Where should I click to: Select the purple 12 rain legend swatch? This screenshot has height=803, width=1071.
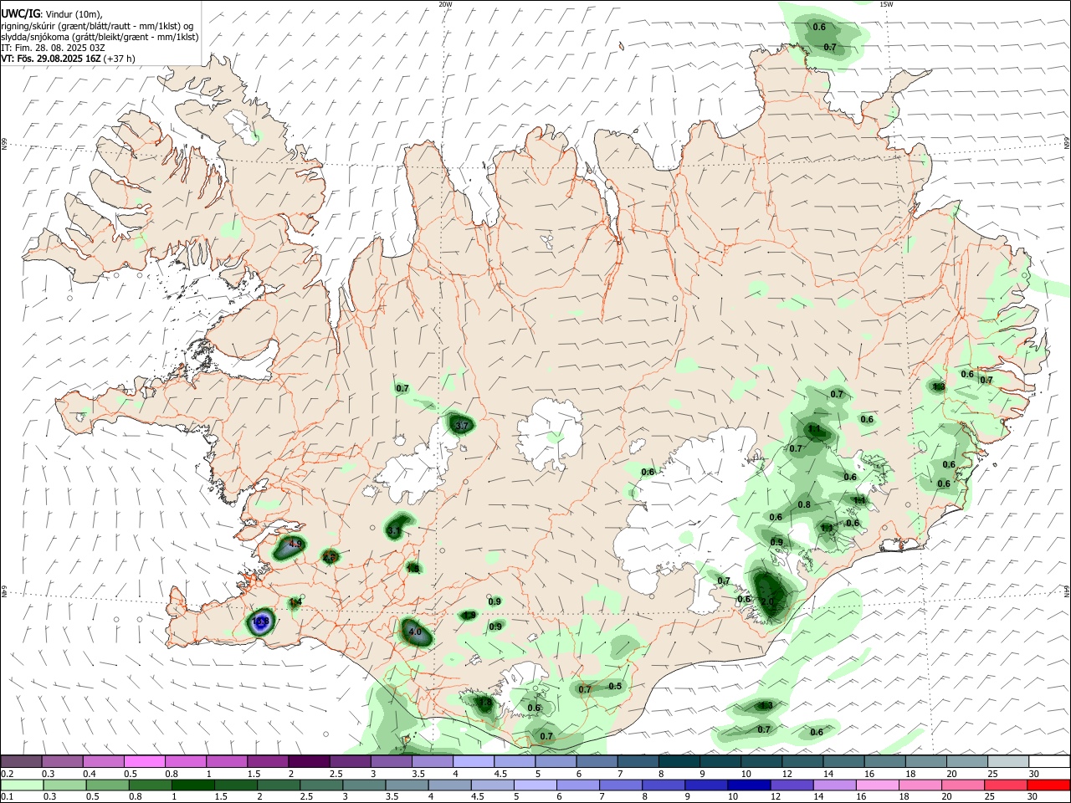(x=791, y=785)
